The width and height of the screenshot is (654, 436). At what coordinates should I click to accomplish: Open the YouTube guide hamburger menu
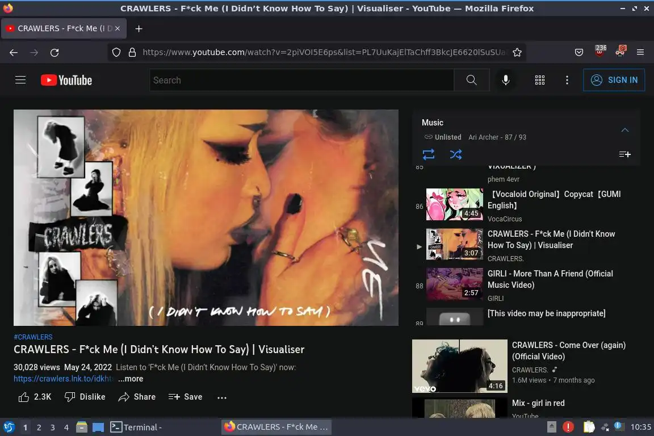(x=20, y=79)
